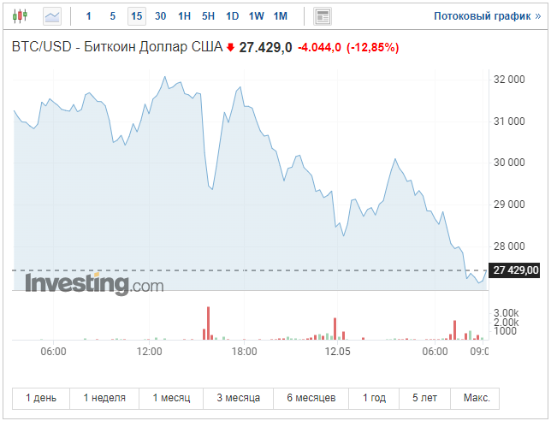The width and height of the screenshot is (551, 421).
Task: Open the chart table/news icon
Action: [323, 15]
